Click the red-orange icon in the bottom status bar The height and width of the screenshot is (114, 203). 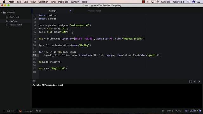pyautogui.click(x=20, y=111)
